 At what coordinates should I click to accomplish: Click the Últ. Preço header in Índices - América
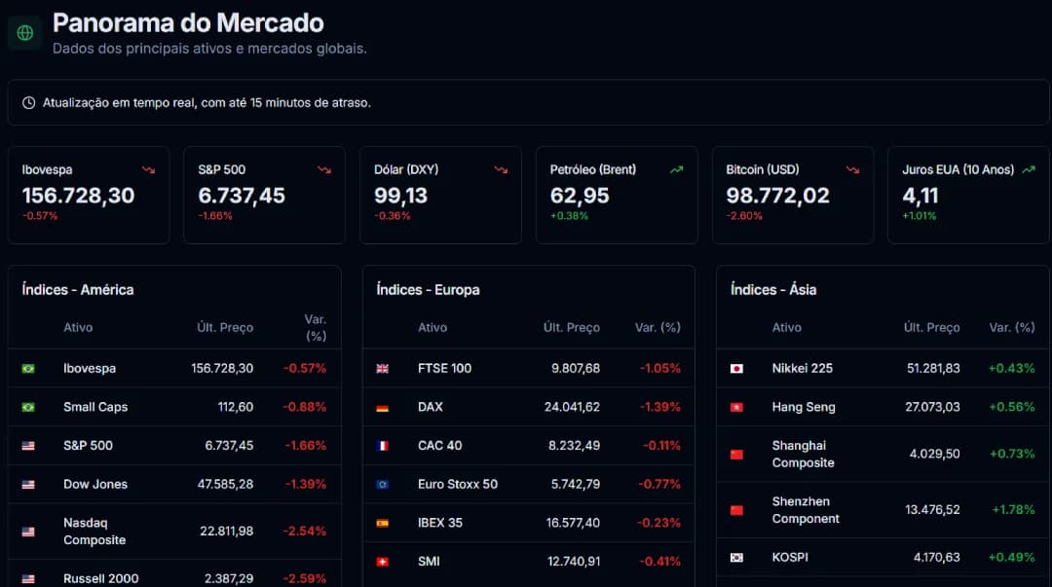pos(224,327)
